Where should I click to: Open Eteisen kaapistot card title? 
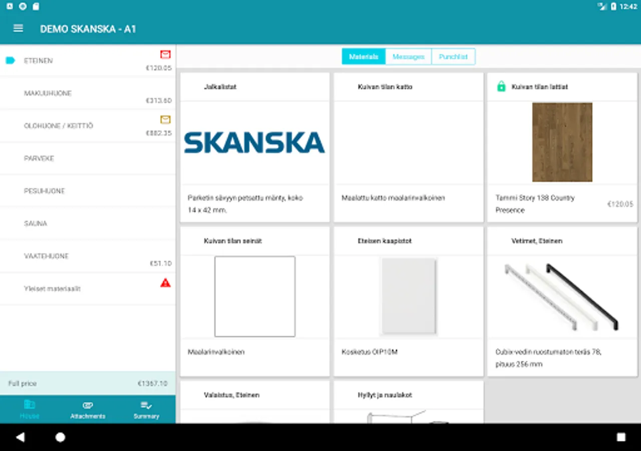385,241
